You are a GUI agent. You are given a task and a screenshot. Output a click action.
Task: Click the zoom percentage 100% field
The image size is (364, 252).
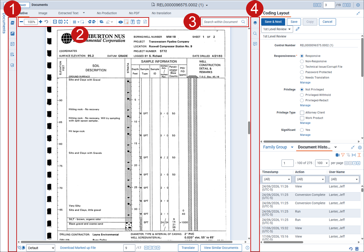pyautogui.click(x=31, y=22)
